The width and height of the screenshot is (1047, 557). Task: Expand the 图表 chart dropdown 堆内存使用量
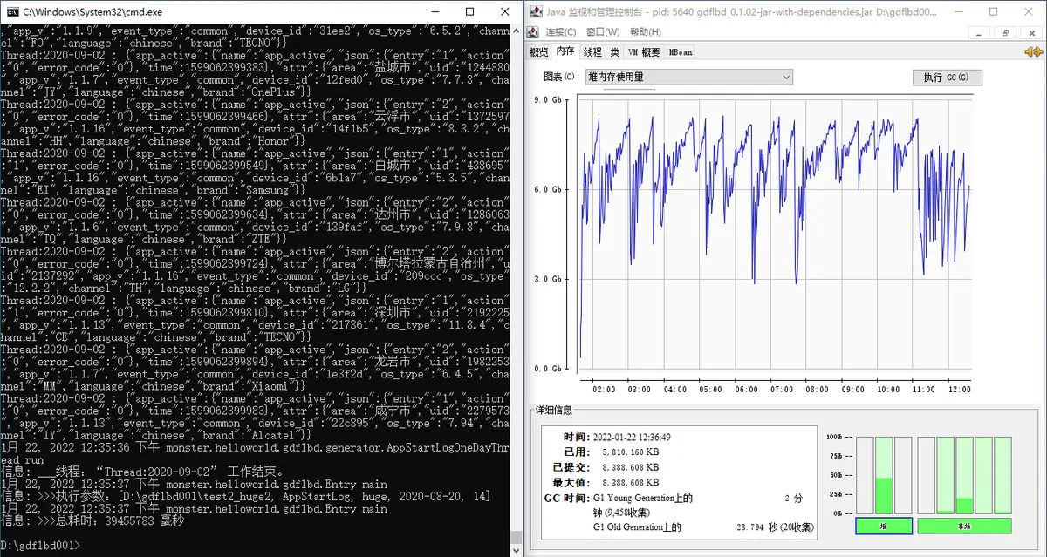pos(688,77)
